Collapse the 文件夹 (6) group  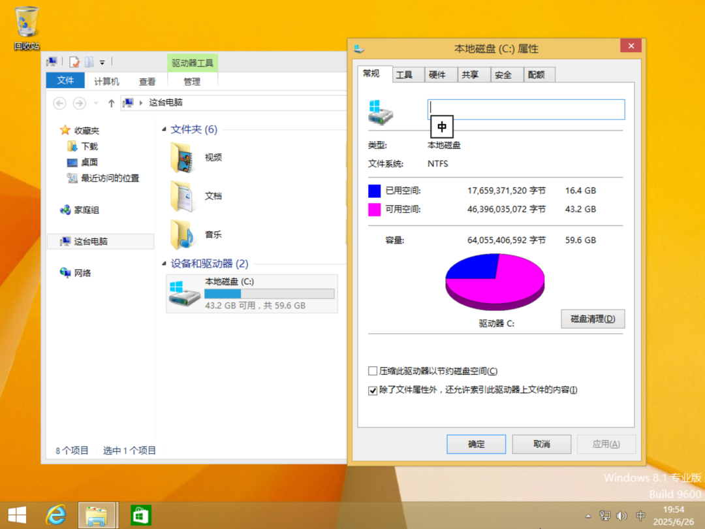click(x=164, y=129)
